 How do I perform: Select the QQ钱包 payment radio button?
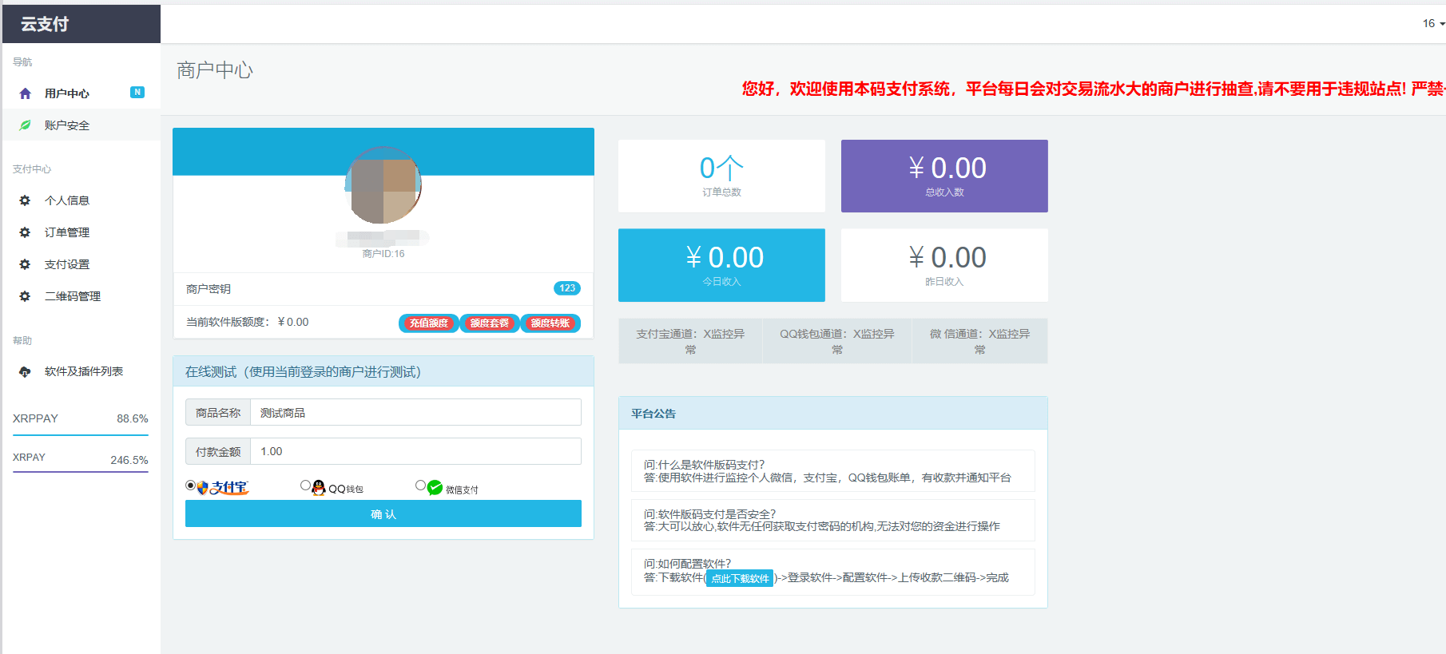tap(305, 486)
